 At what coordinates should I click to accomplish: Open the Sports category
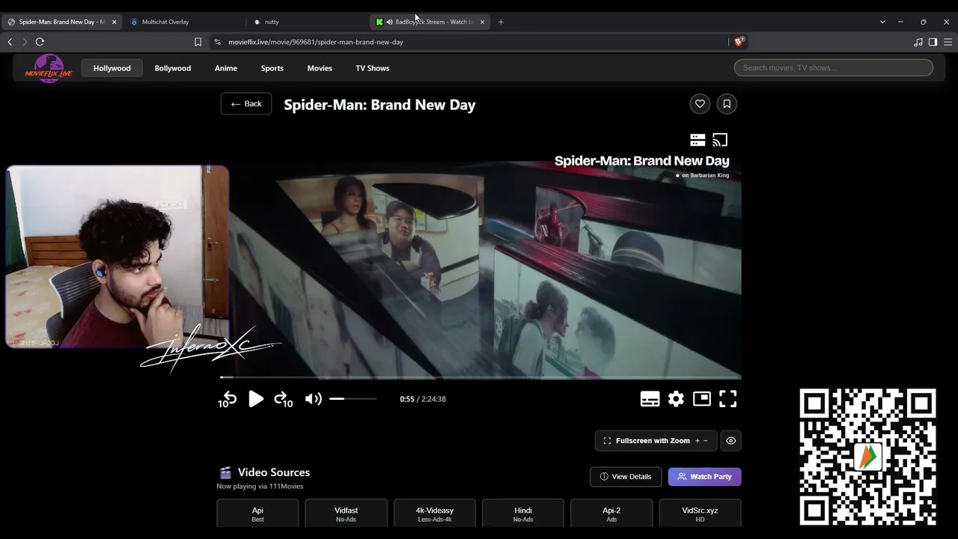pyautogui.click(x=272, y=68)
